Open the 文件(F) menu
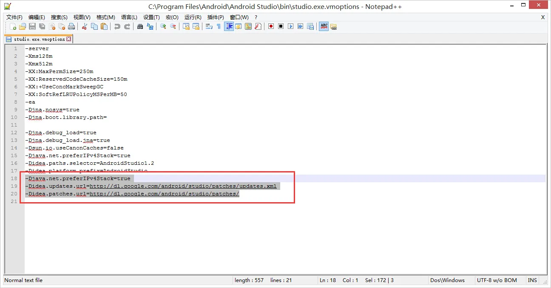Screen dimensions: 551x288 pos(14,17)
